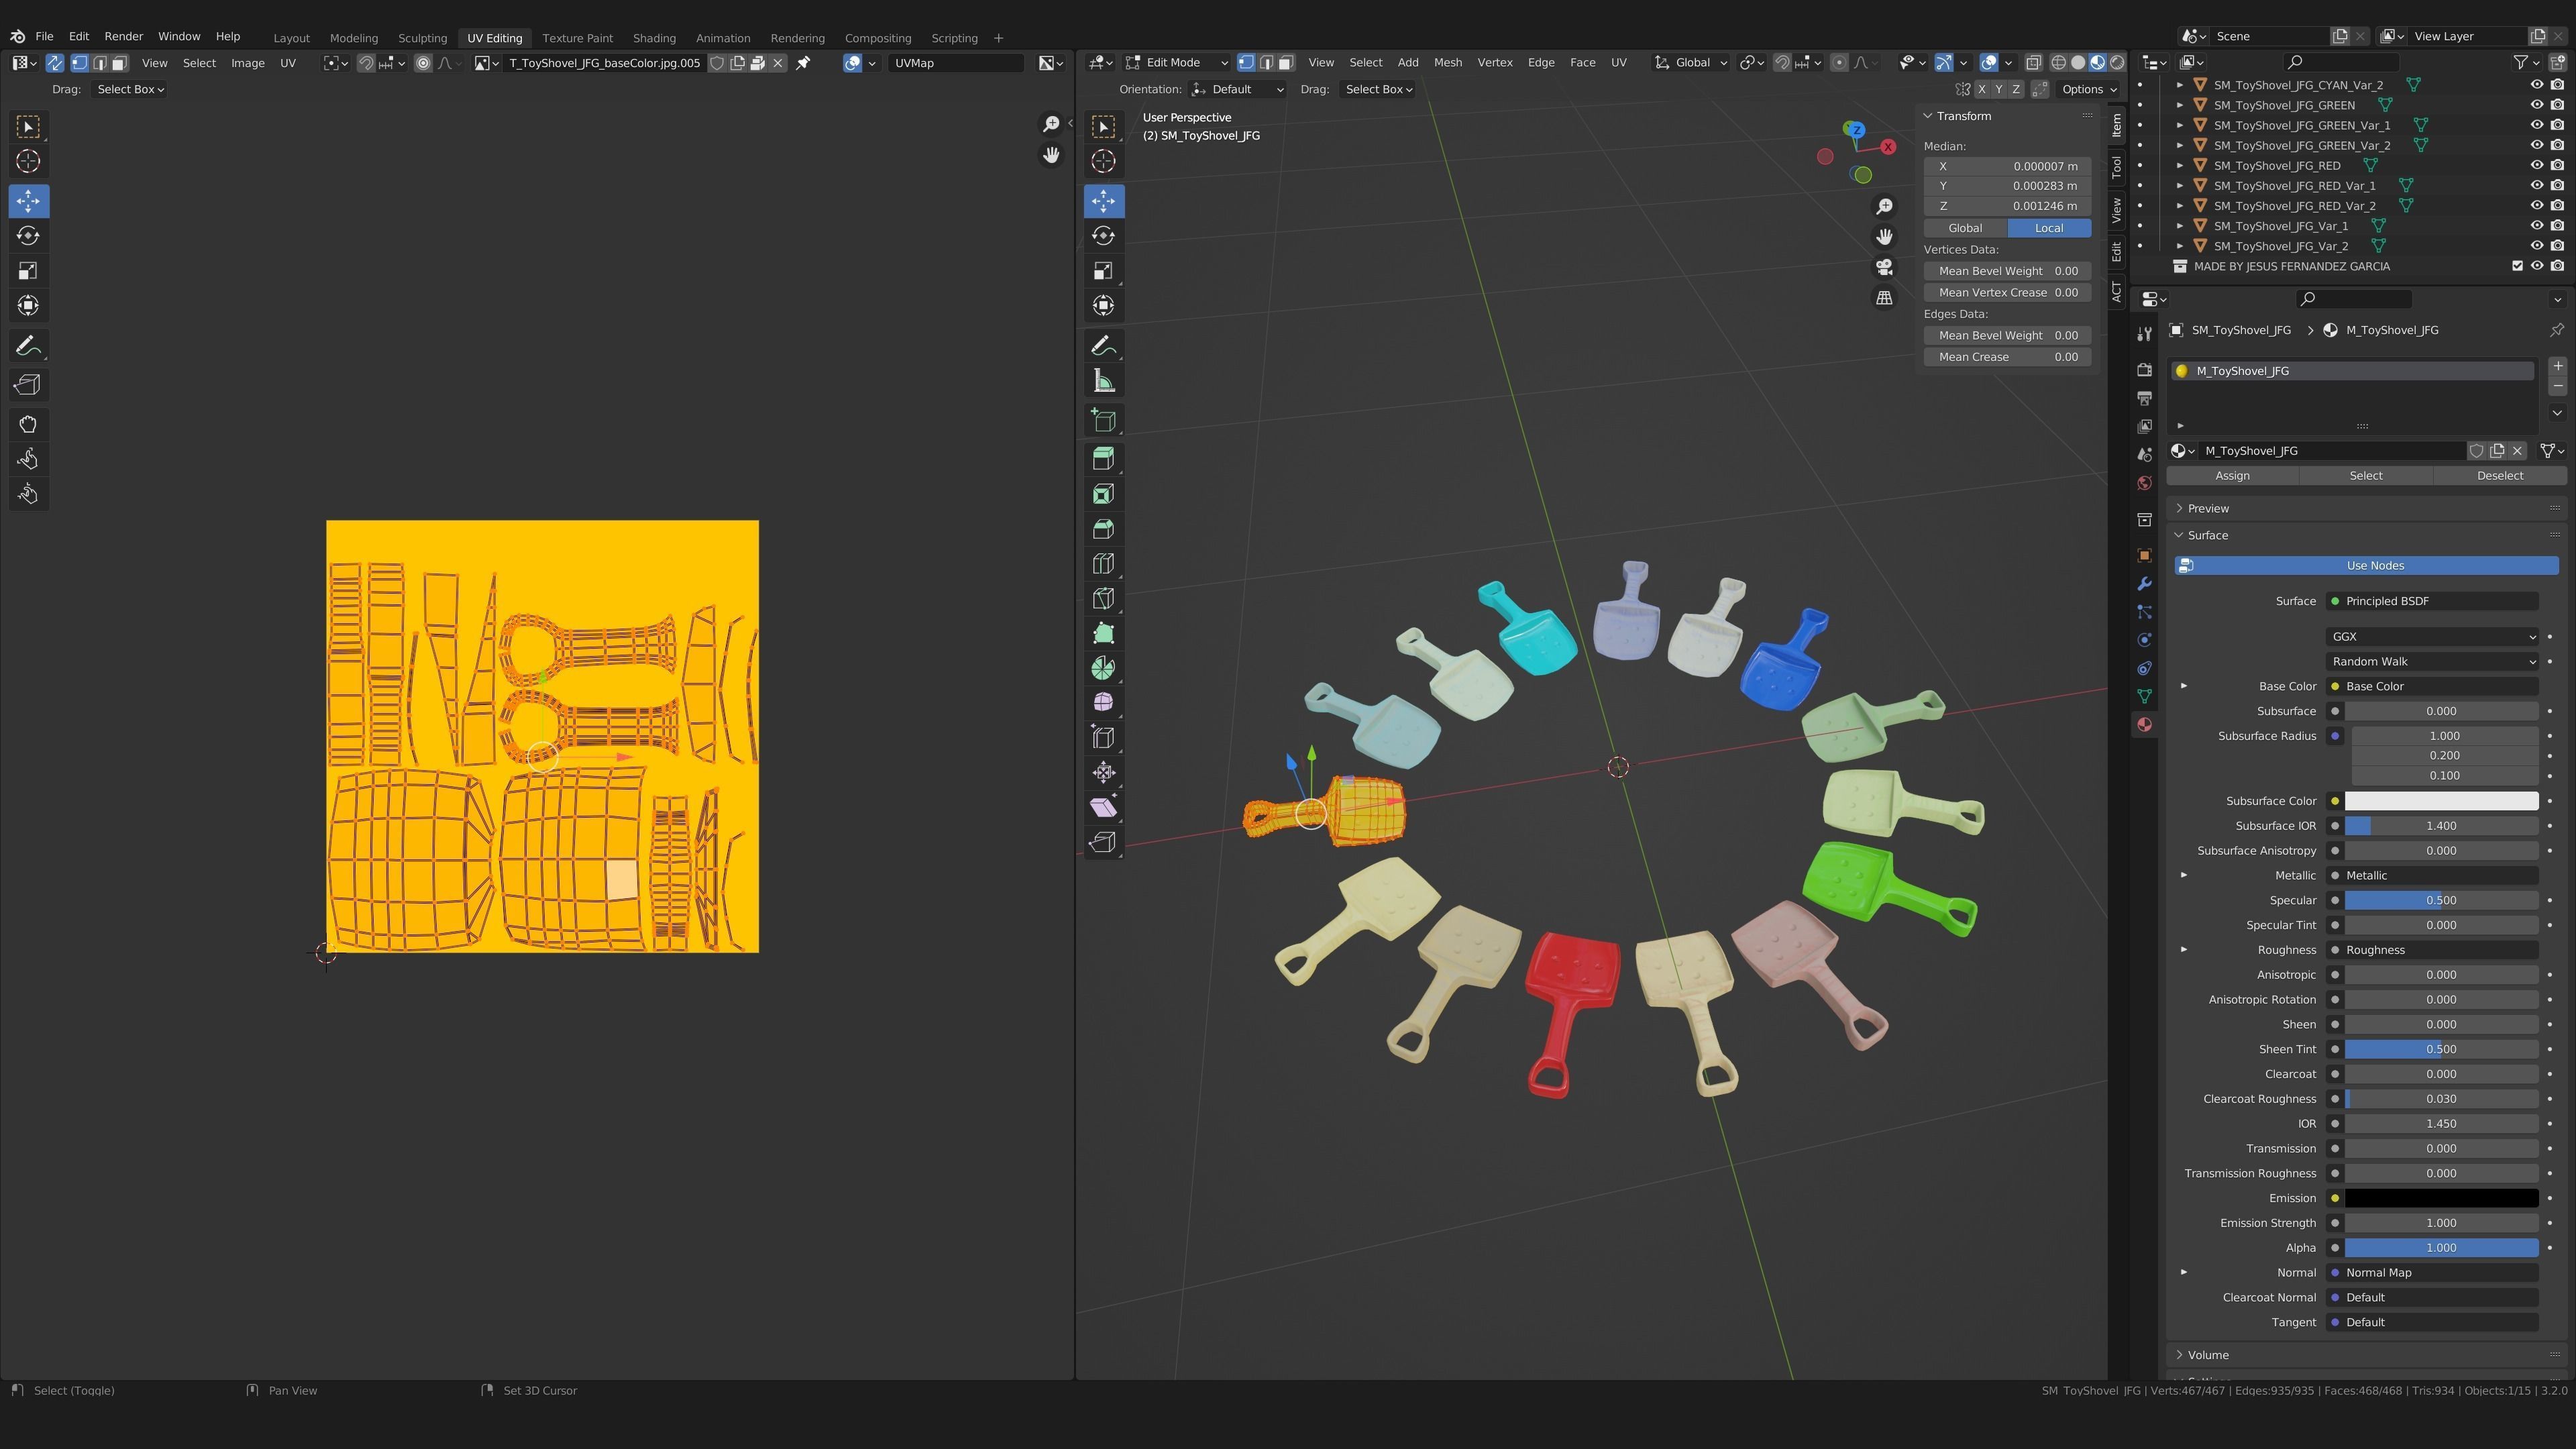The height and width of the screenshot is (1449, 2576).
Task: Toggle MADE BY JESUS FERNANDEZ GARCIA collection checkbox
Action: click(2517, 266)
